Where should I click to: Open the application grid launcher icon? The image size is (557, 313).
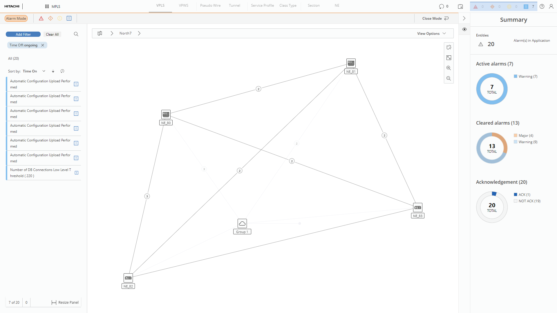(x=47, y=6)
